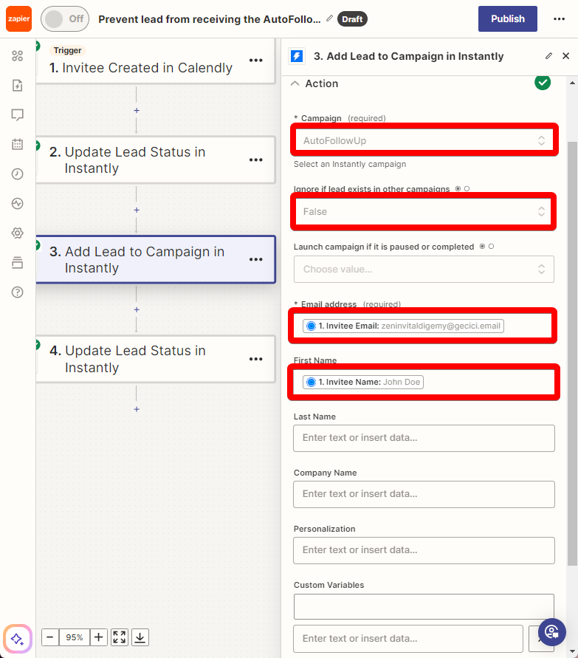578x658 pixels.
Task: Add a step between steps 1 and 2
Action: [137, 110]
